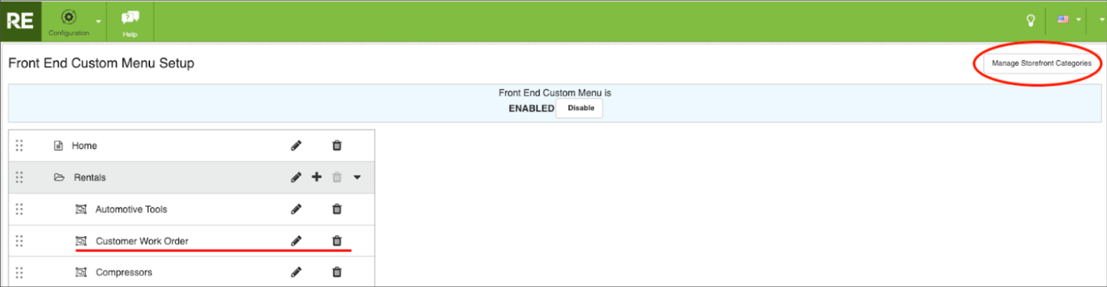The width and height of the screenshot is (1107, 287).
Task: Edit the Customer Work Order entry
Action: 296,241
